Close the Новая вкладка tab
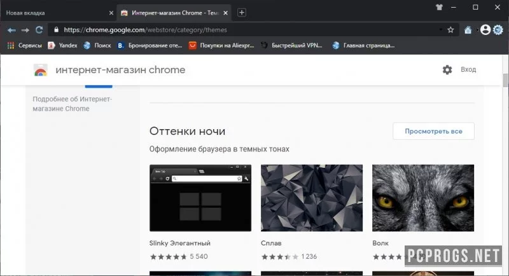 pyautogui.click(x=111, y=13)
